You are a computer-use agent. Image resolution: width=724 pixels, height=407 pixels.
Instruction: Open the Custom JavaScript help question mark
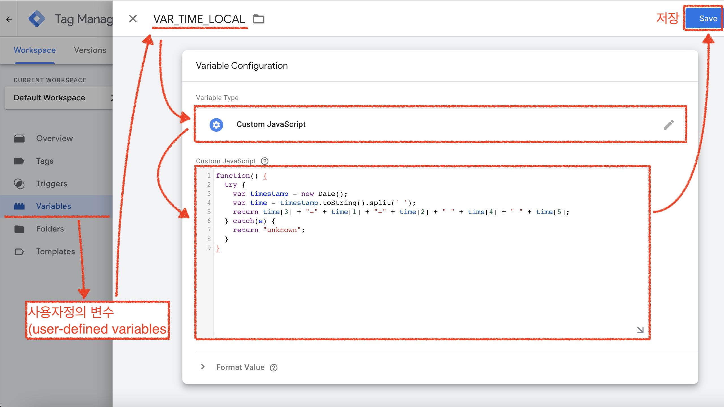pyautogui.click(x=265, y=161)
